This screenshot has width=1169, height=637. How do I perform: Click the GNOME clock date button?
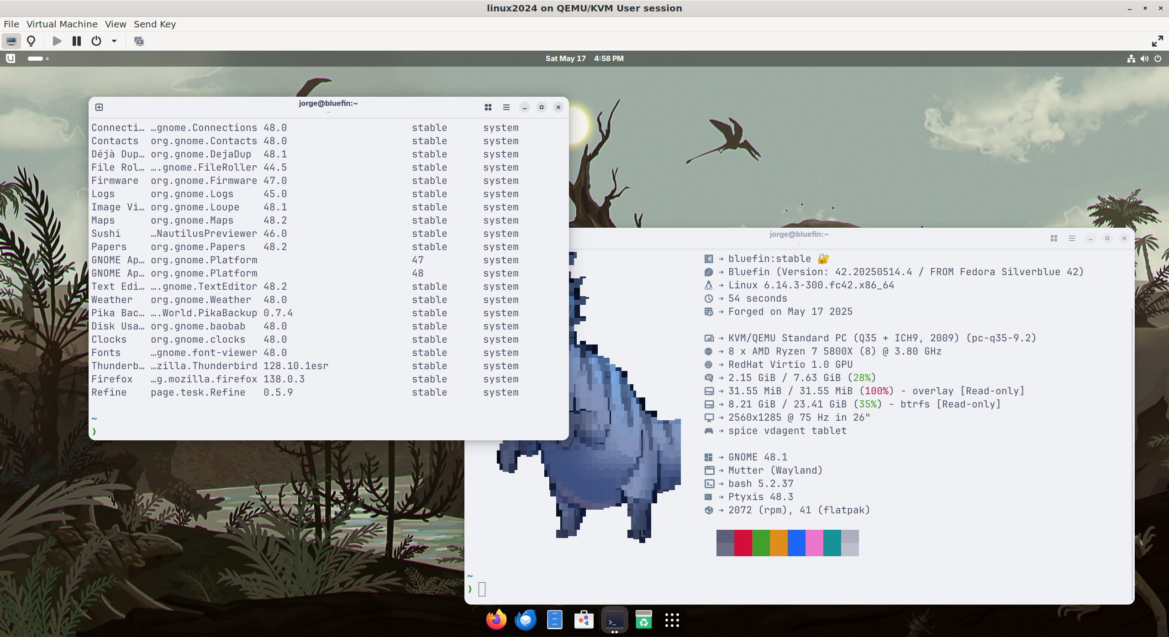point(584,58)
